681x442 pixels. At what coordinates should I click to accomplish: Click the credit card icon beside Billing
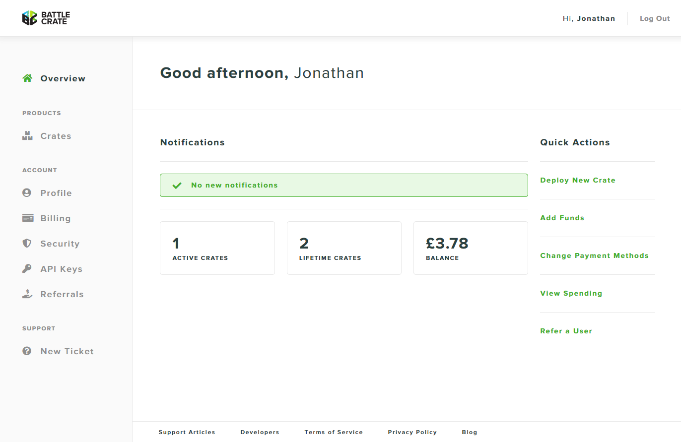coord(28,218)
